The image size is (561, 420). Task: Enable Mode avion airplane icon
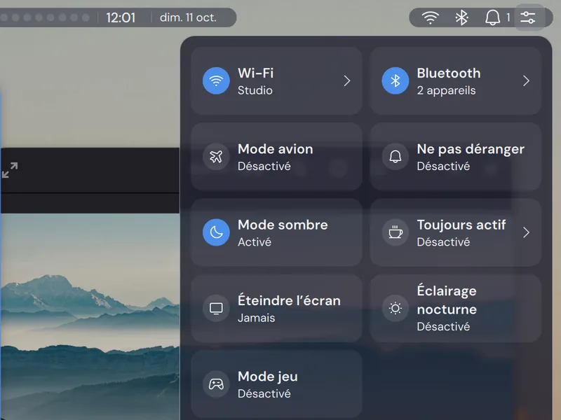(x=216, y=156)
